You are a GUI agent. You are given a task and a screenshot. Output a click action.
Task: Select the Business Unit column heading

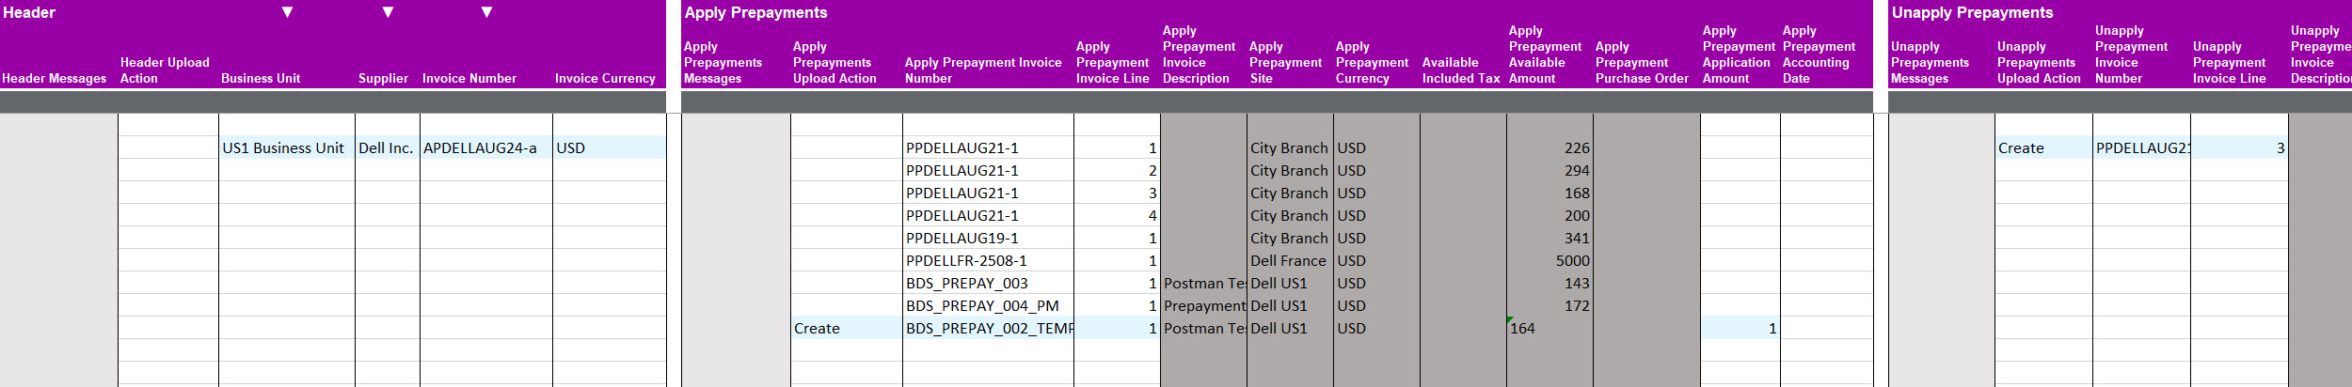pos(261,79)
